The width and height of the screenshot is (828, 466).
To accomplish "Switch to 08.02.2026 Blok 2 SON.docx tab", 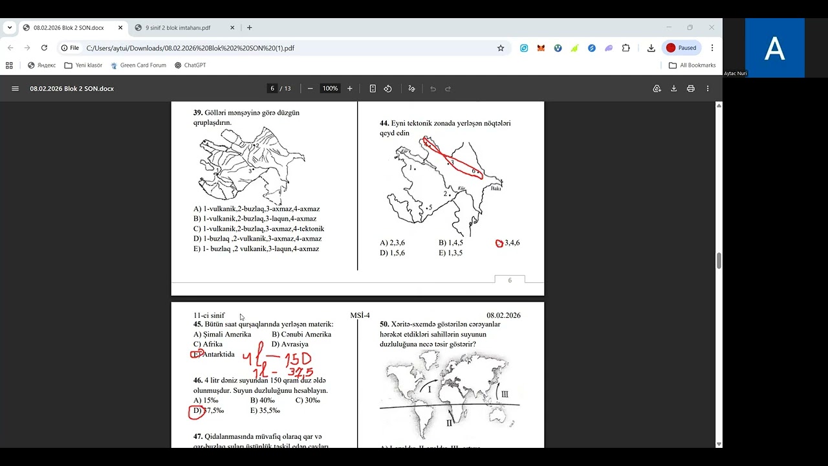I will point(68,28).
